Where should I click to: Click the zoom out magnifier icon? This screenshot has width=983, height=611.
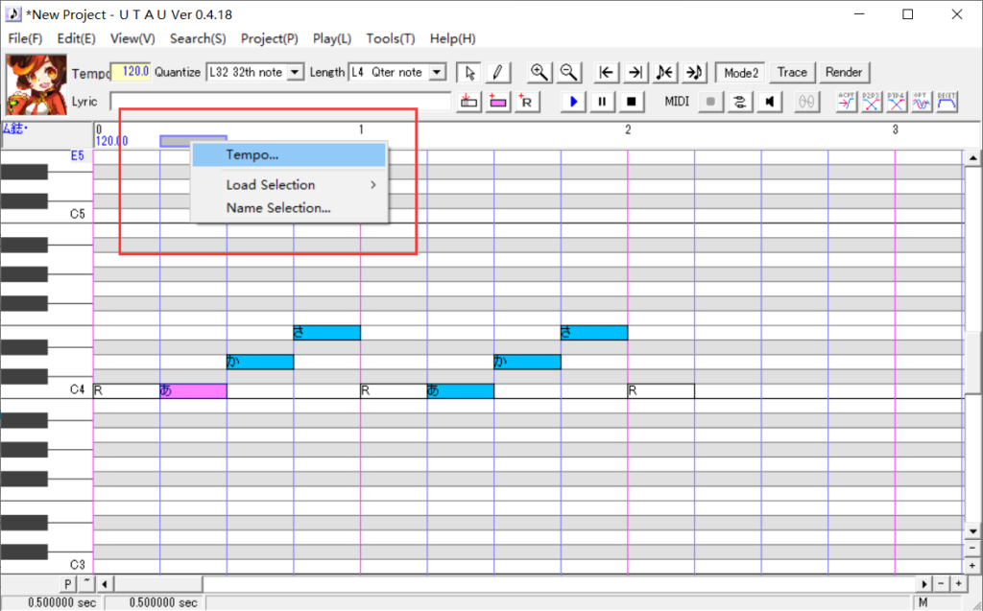pyautogui.click(x=568, y=73)
